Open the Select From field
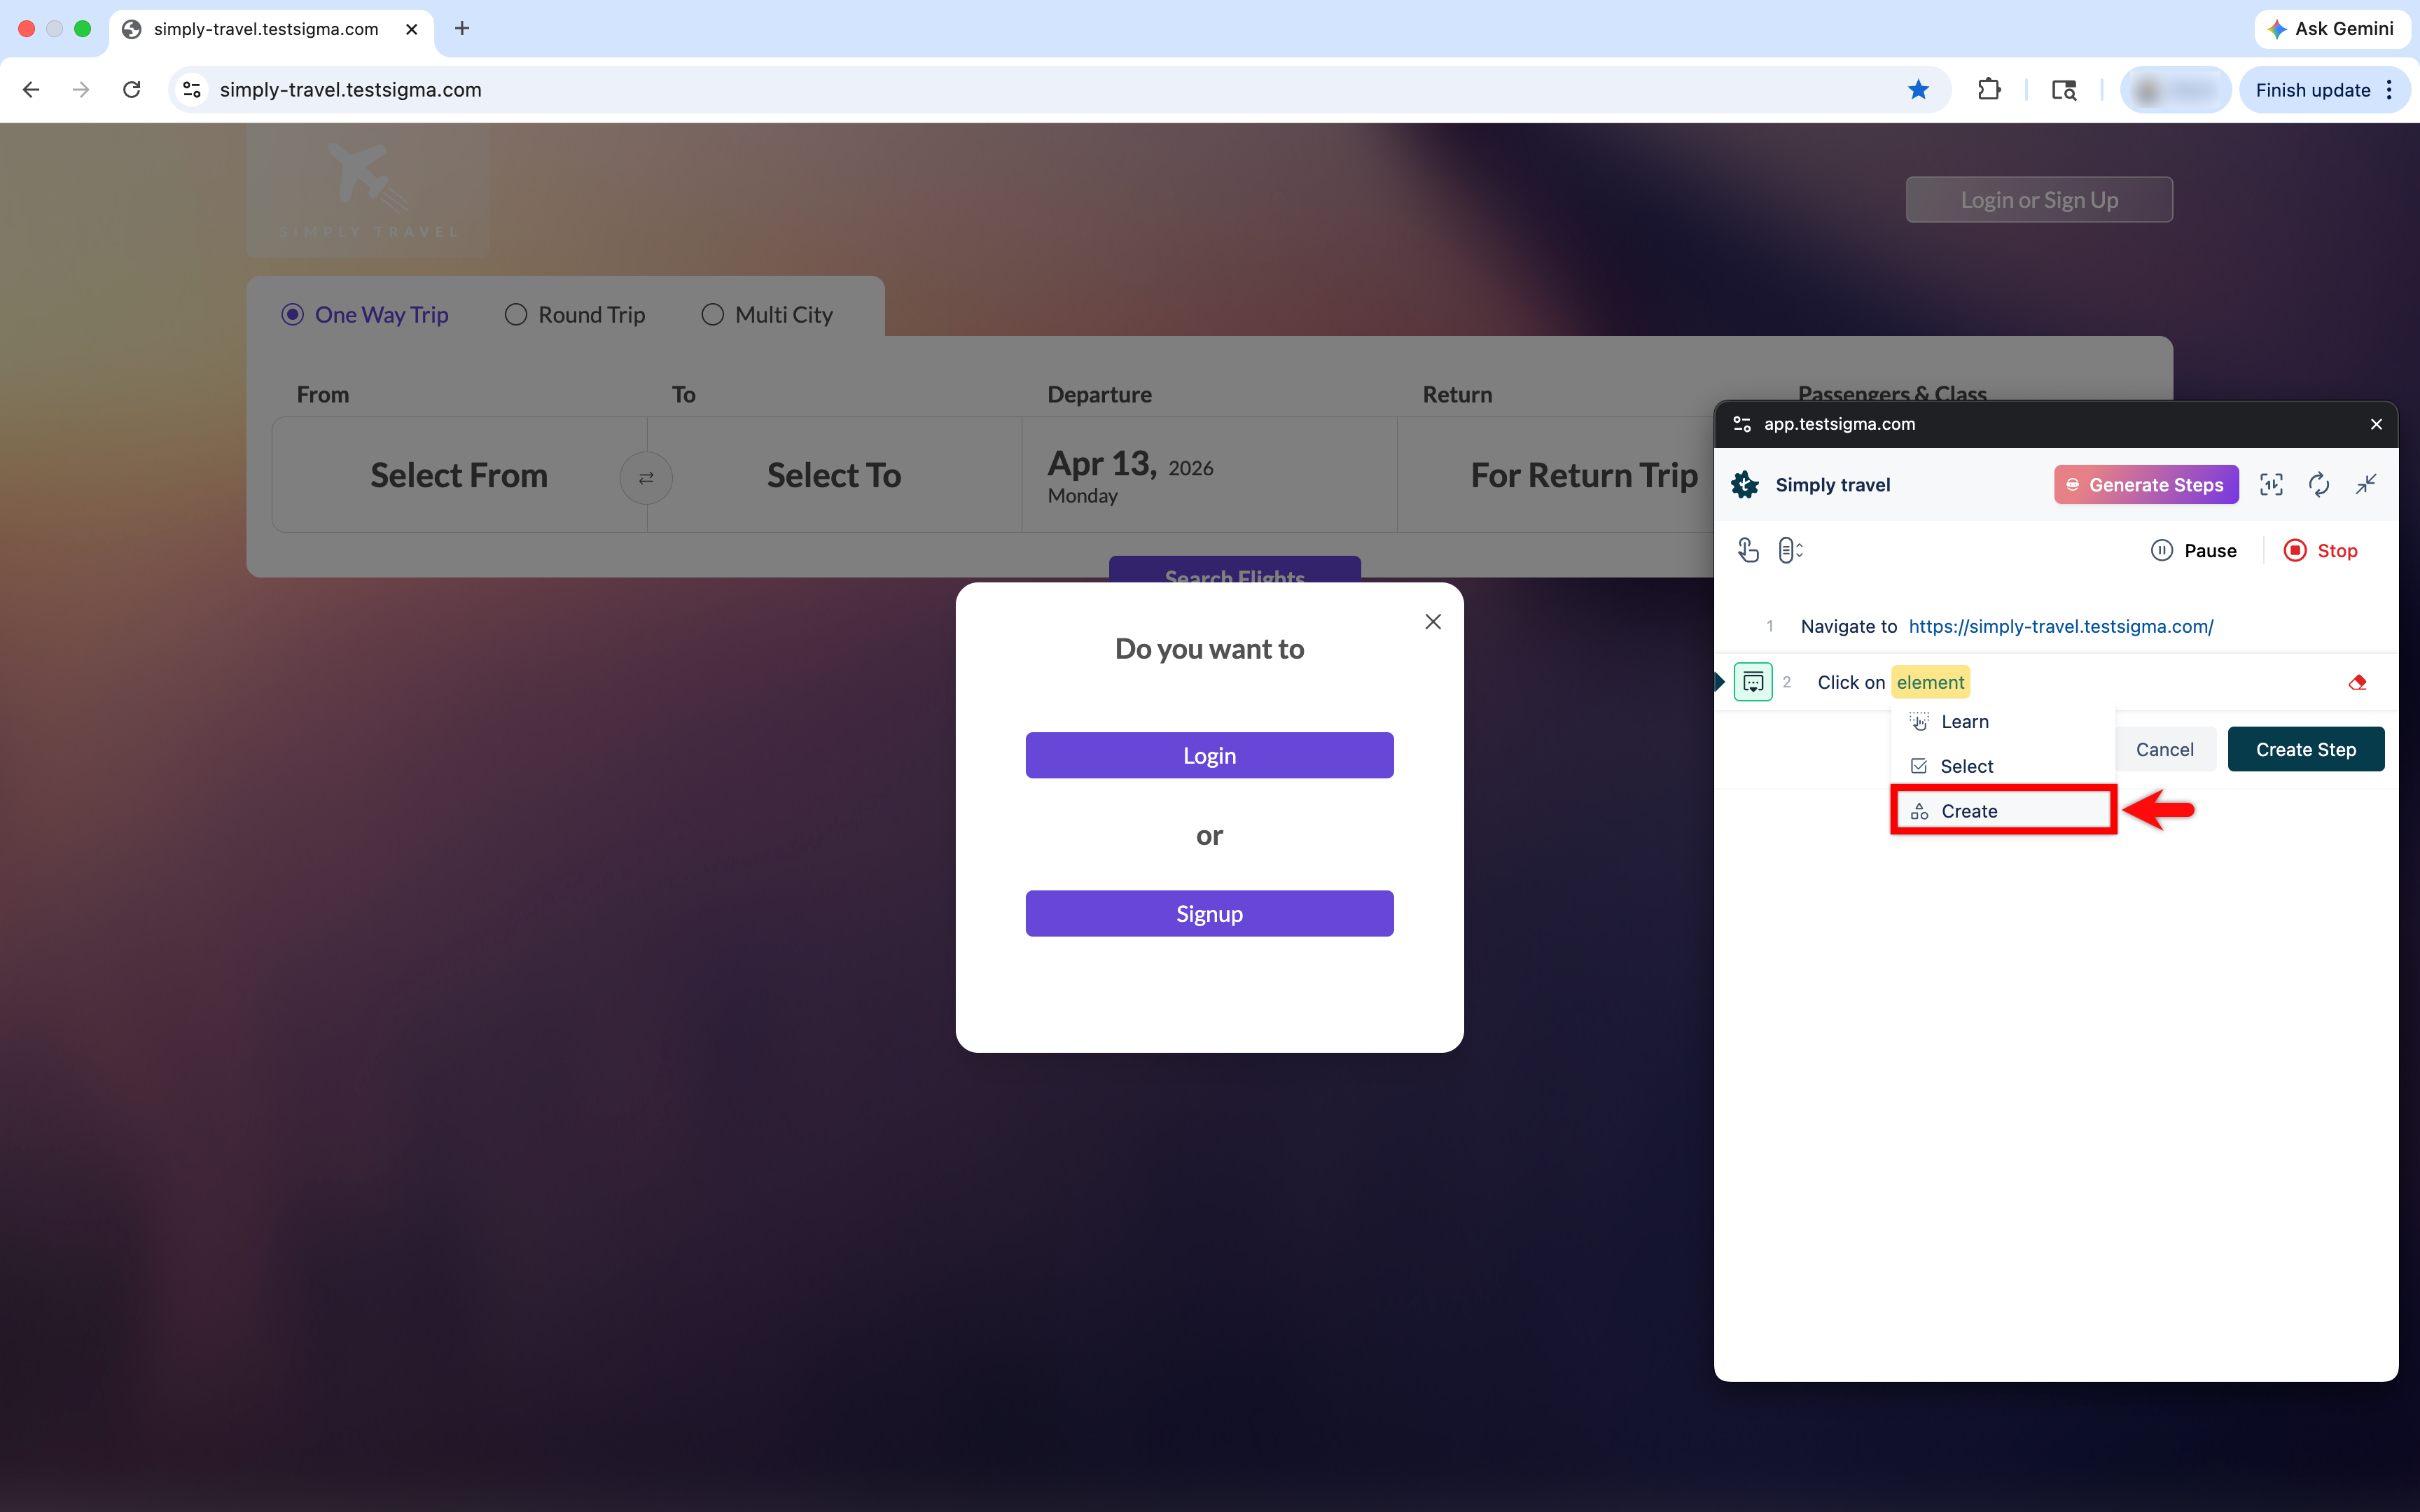Viewport: 2420px width, 1512px height. (x=459, y=475)
